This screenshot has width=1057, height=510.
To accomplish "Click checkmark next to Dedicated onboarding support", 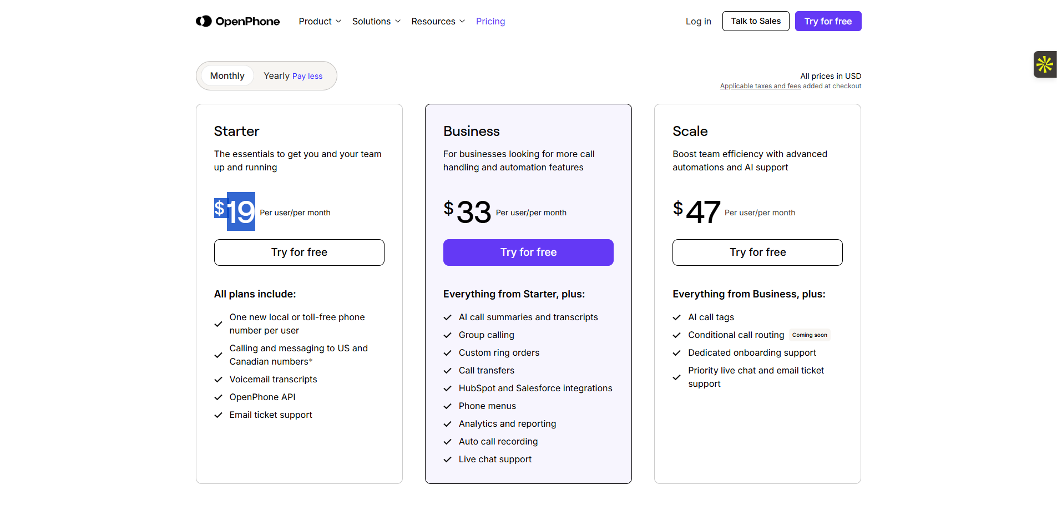I will [676, 353].
